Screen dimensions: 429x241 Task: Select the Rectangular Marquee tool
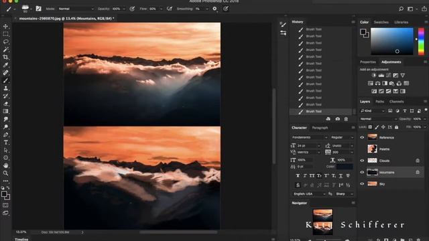point(5,34)
